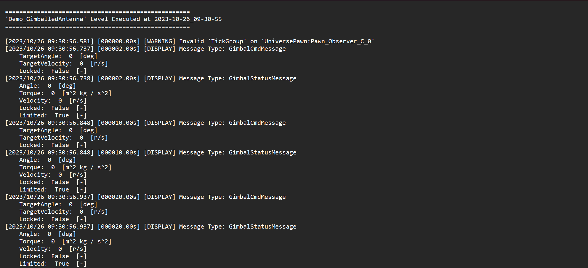The height and width of the screenshot is (268, 588).
Task: Click the 'UniversePawn:Pawn_Observer_C_0' object name
Action: click(318, 42)
